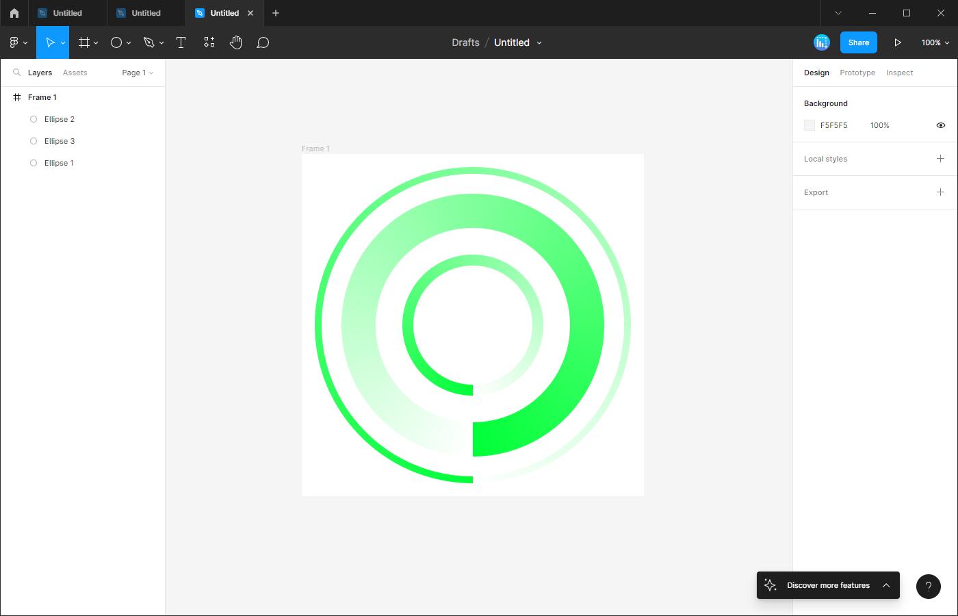
Task: Open the Resources tool
Action: pyautogui.click(x=209, y=42)
